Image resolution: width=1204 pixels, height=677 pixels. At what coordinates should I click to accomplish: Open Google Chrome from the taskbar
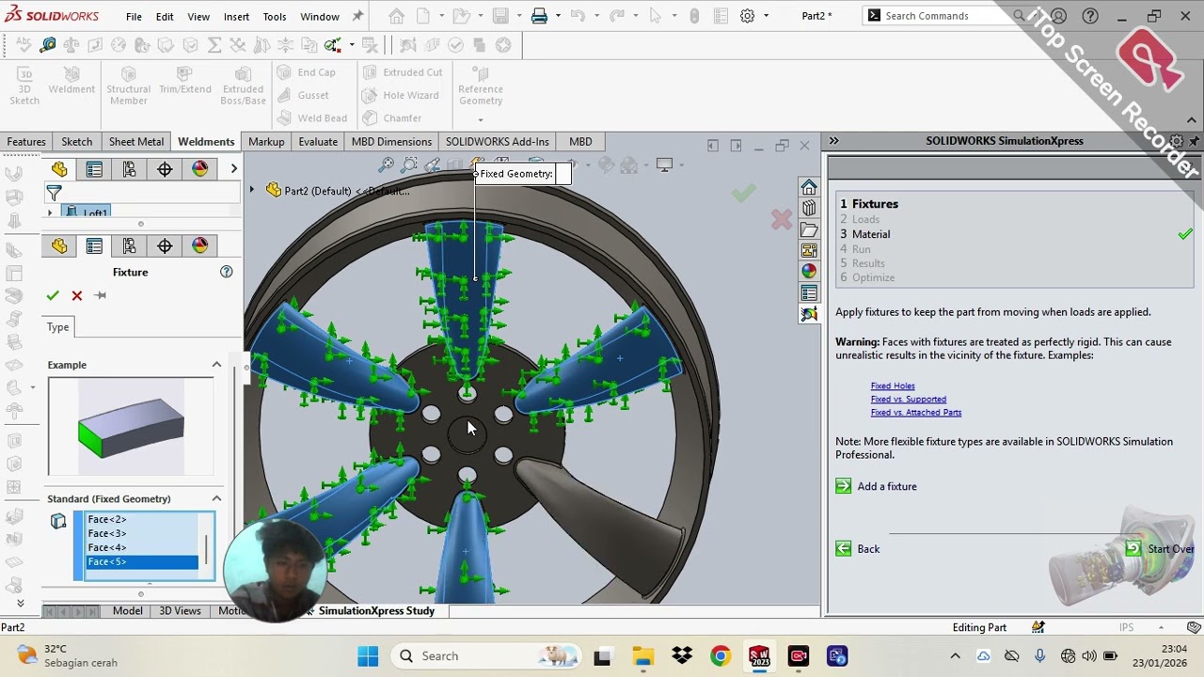pyautogui.click(x=720, y=656)
